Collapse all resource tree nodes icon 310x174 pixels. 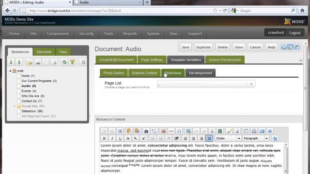tap(19, 62)
